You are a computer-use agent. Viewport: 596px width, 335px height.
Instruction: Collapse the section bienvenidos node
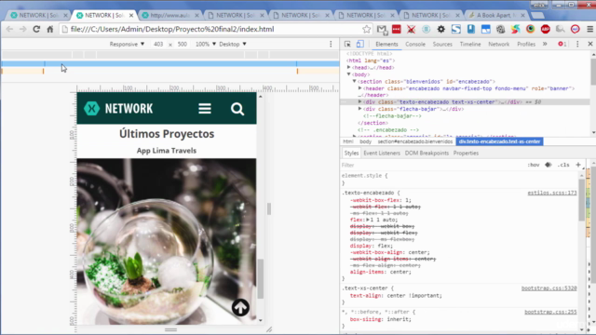pyautogui.click(x=354, y=81)
